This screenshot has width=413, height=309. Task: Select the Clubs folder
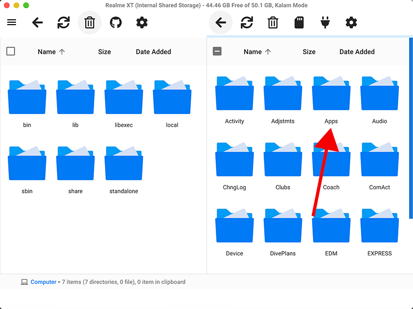283,166
